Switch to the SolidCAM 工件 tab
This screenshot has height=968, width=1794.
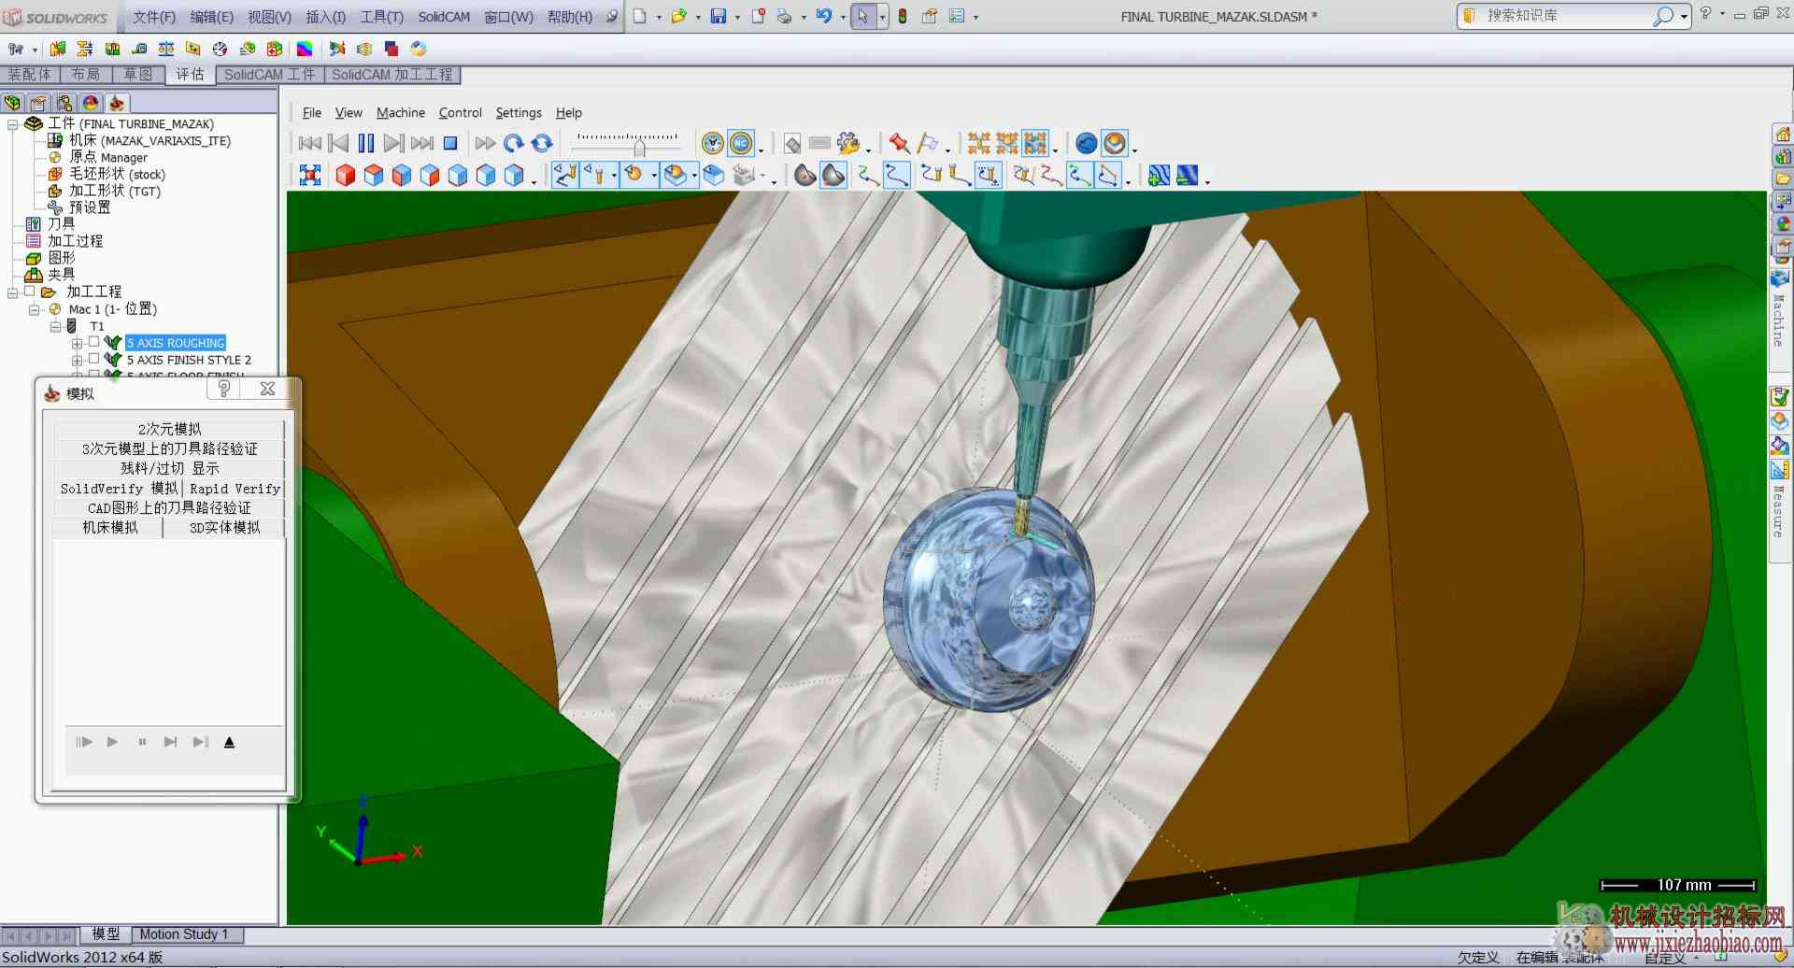click(x=270, y=75)
